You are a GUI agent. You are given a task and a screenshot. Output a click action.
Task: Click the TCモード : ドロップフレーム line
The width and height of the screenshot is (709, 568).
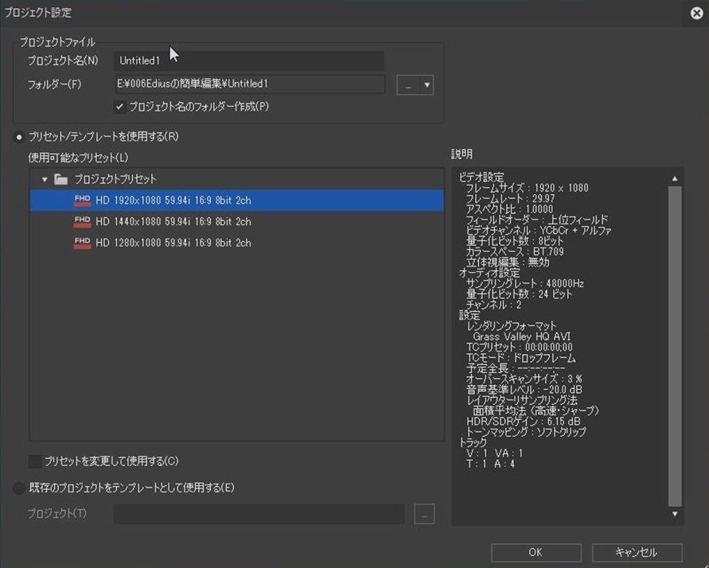[x=520, y=358]
